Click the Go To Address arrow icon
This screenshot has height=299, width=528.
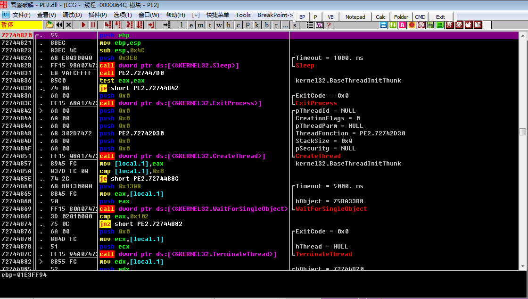click(167, 25)
